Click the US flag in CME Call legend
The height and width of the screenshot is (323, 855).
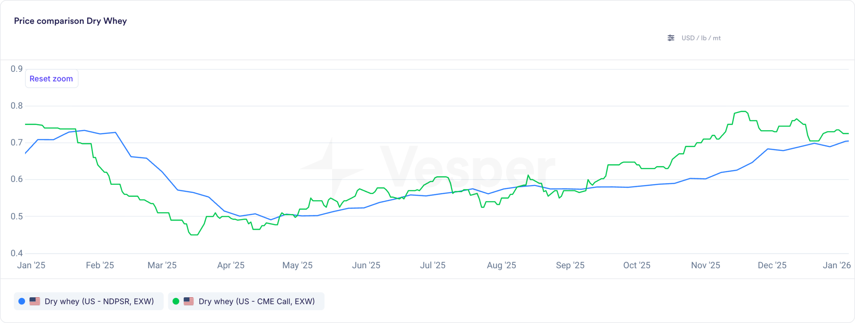click(x=189, y=301)
